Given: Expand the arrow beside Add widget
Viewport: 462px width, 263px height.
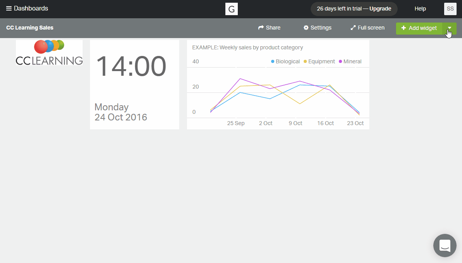Looking at the screenshot, I should click(x=450, y=28).
